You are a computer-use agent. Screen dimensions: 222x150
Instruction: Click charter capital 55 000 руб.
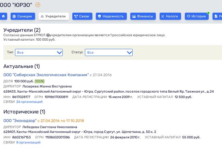pos(191,137)
